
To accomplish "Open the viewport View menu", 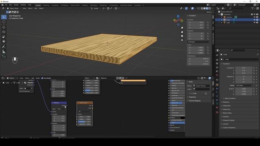I will tap(24, 8).
